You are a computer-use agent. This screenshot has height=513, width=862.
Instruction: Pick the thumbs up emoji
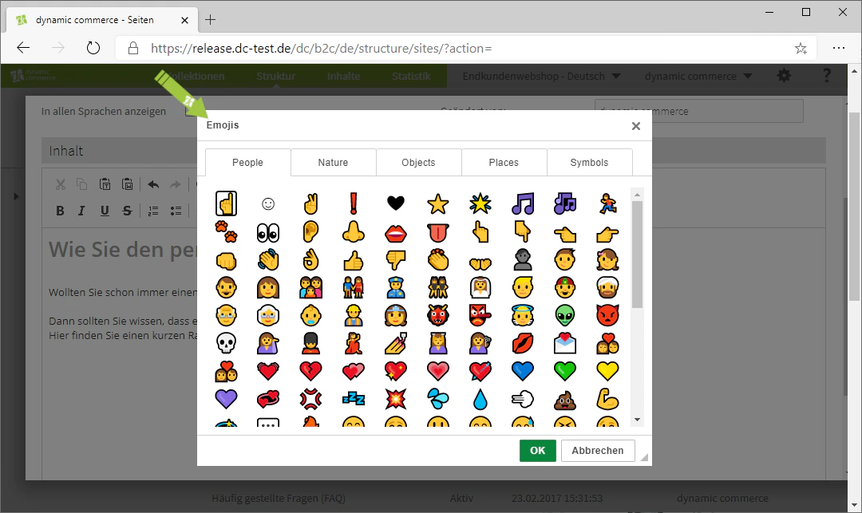pos(354,260)
